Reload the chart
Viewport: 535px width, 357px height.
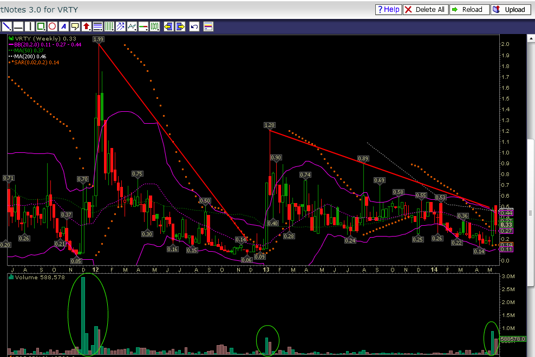tap(469, 10)
